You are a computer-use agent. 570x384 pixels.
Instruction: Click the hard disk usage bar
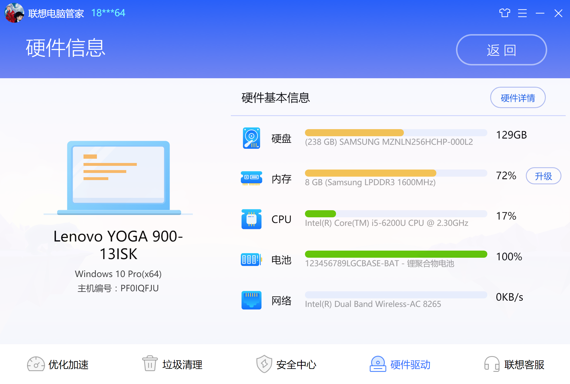[396, 133]
